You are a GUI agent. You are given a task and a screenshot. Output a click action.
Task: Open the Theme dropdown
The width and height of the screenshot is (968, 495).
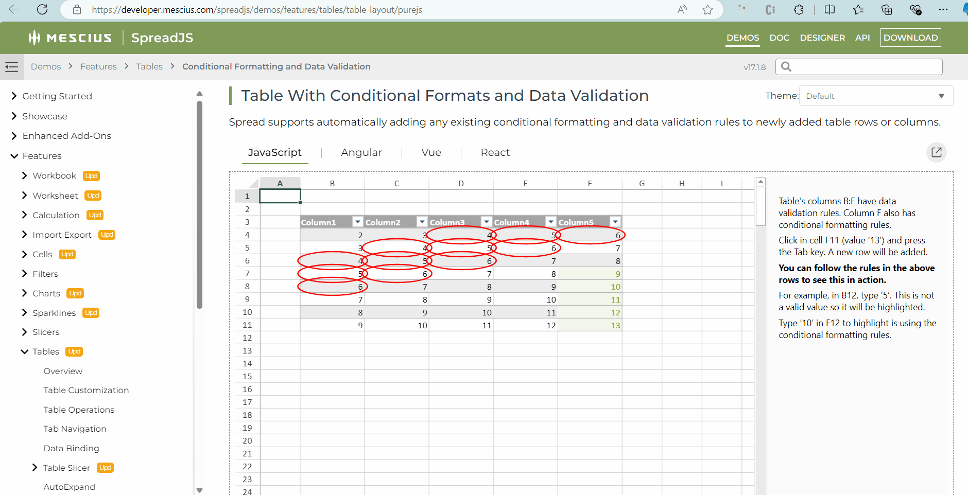pyautogui.click(x=876, y=96)
